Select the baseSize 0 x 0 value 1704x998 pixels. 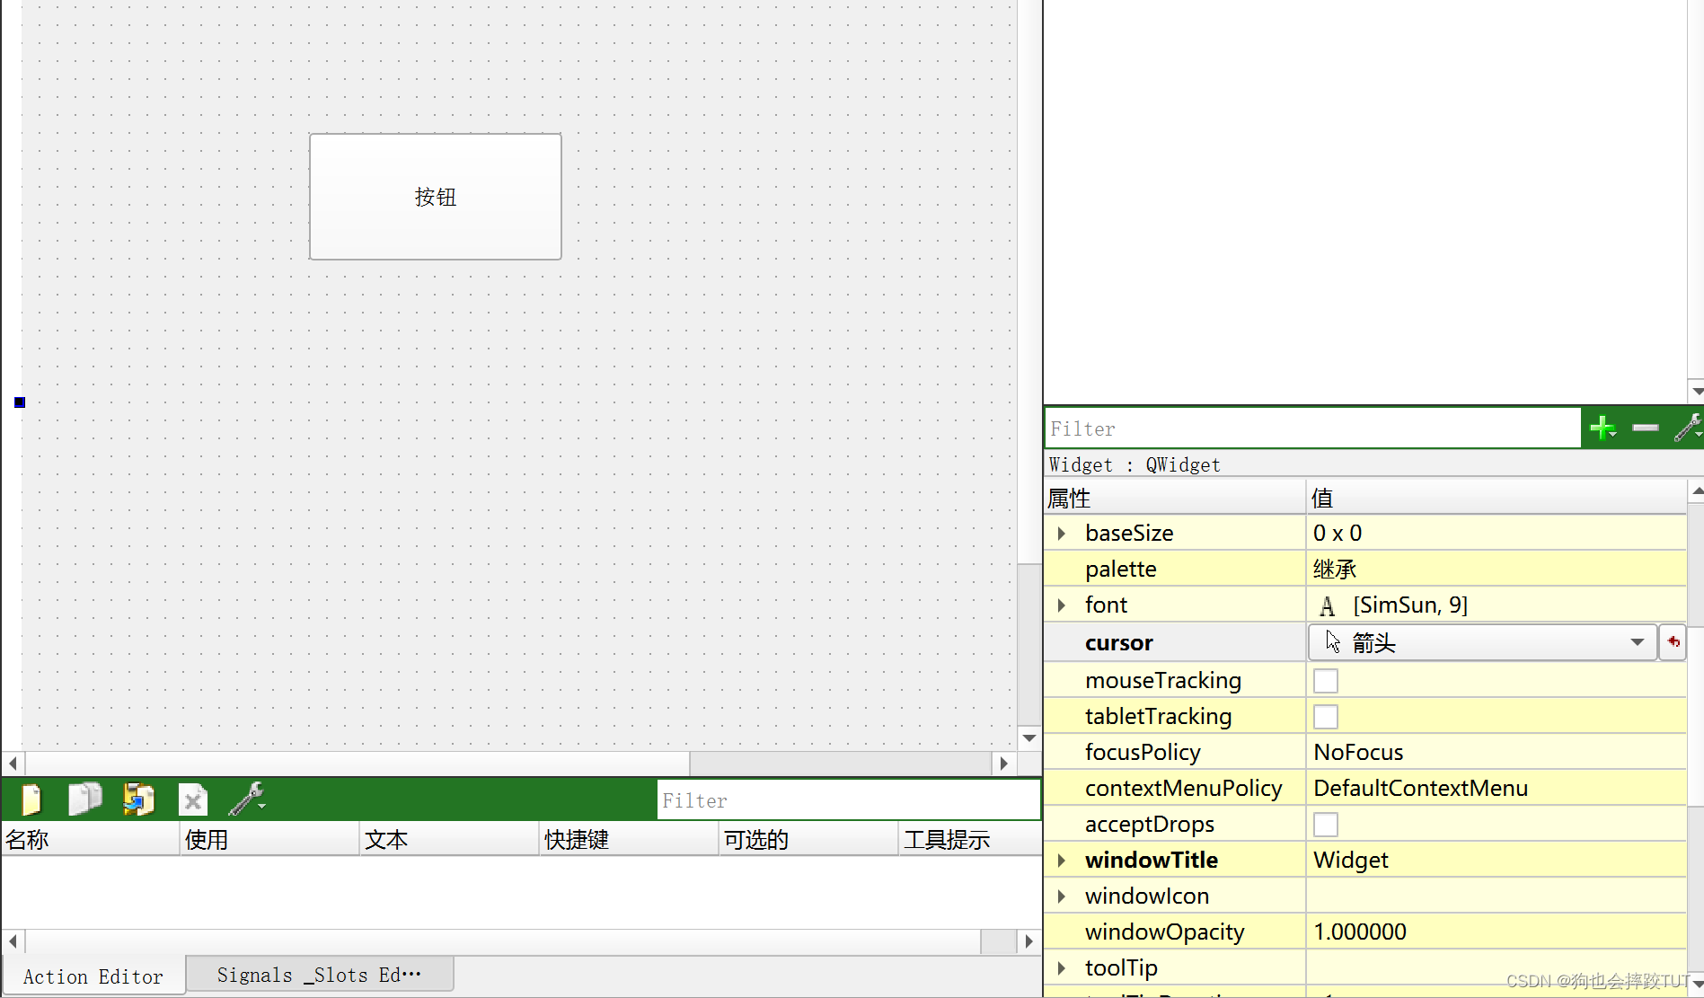click(1497, 533)
